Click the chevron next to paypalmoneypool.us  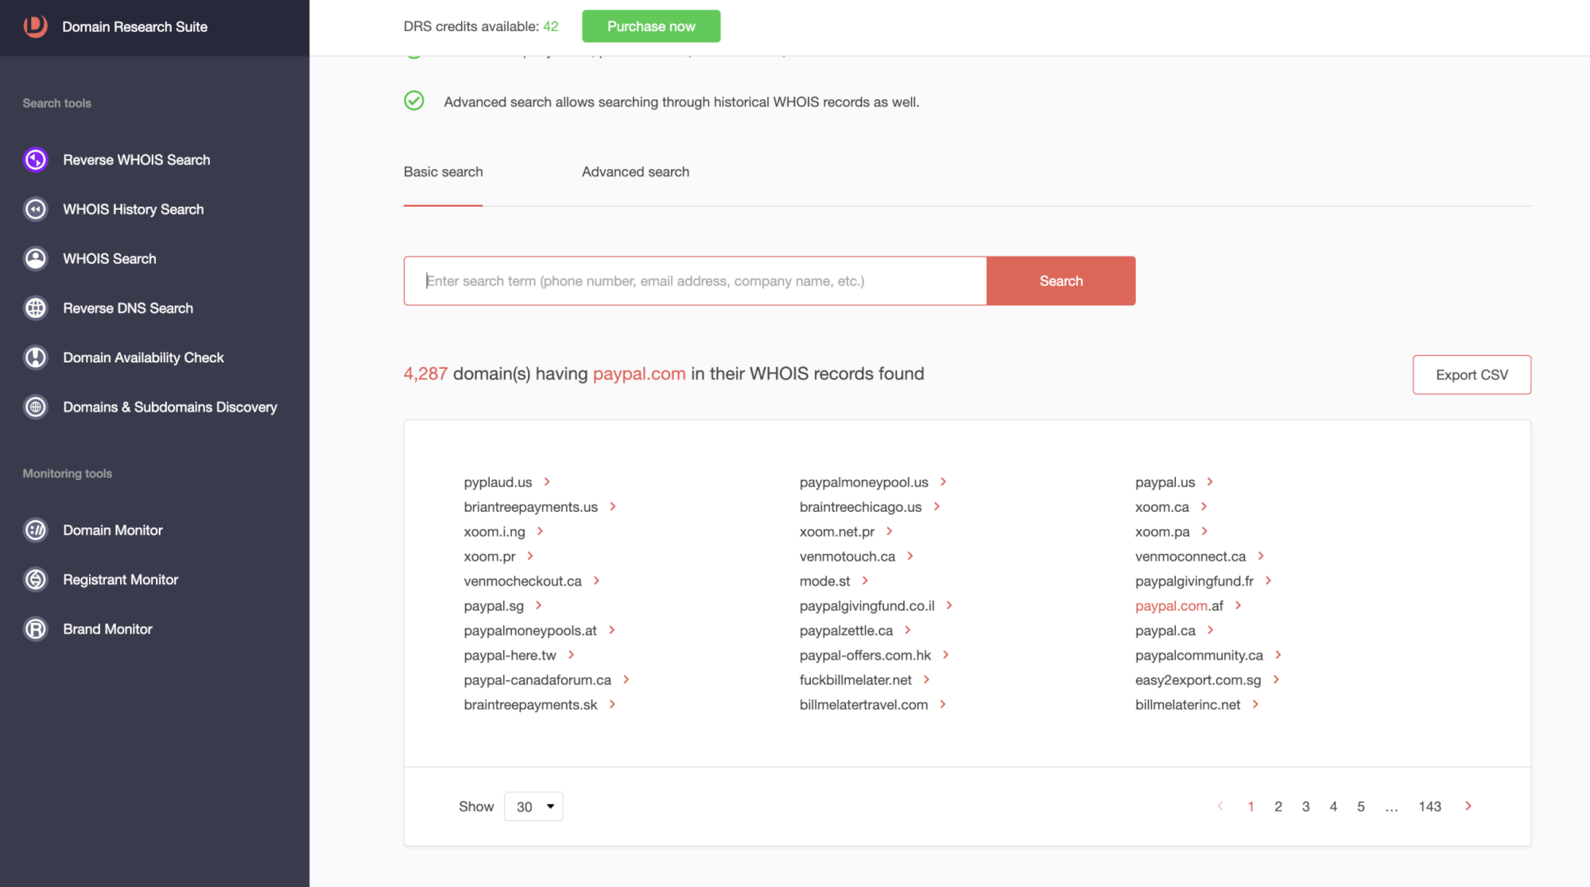(943, 482)
